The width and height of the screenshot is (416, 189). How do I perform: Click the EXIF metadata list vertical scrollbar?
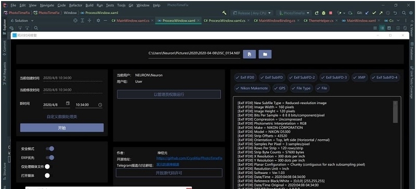(x=395, y=112)
